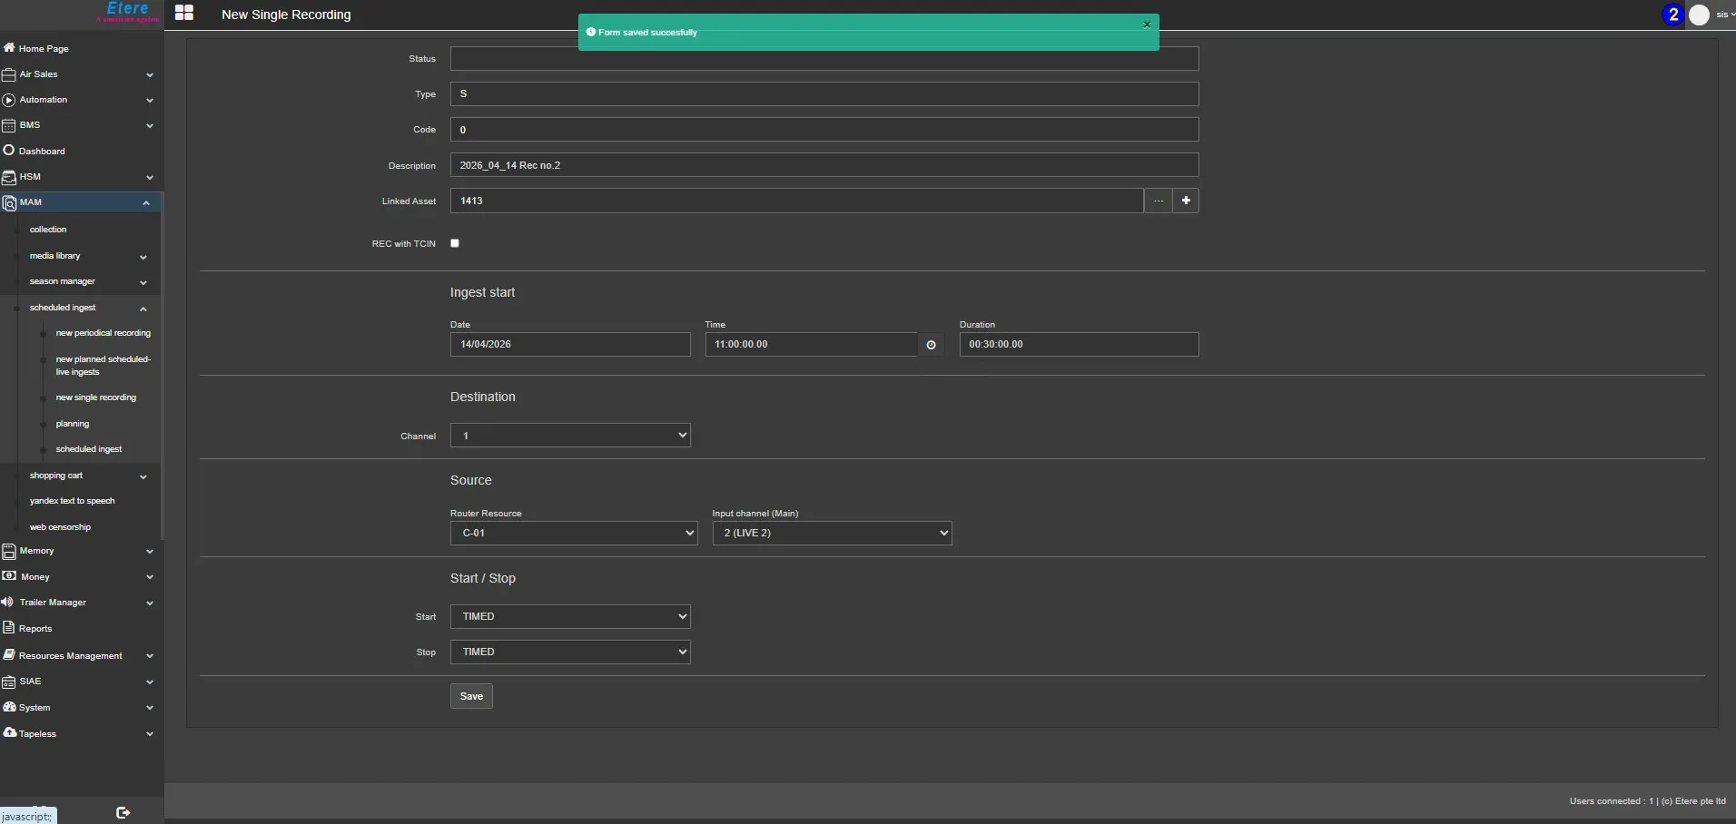The image size is (1736, 824).
Task: Collapse the MAM sidebar section
Action: tap(145, 202)
